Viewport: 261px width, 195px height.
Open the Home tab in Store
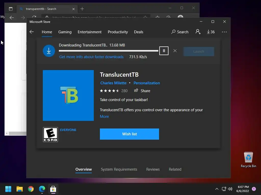click(x=47, y=32)
